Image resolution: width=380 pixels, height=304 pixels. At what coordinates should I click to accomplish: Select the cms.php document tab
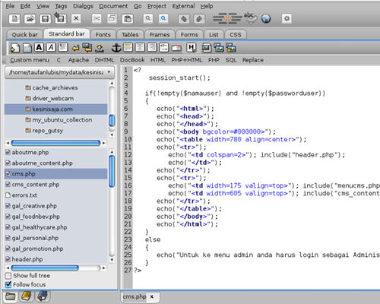pos(135,296)
